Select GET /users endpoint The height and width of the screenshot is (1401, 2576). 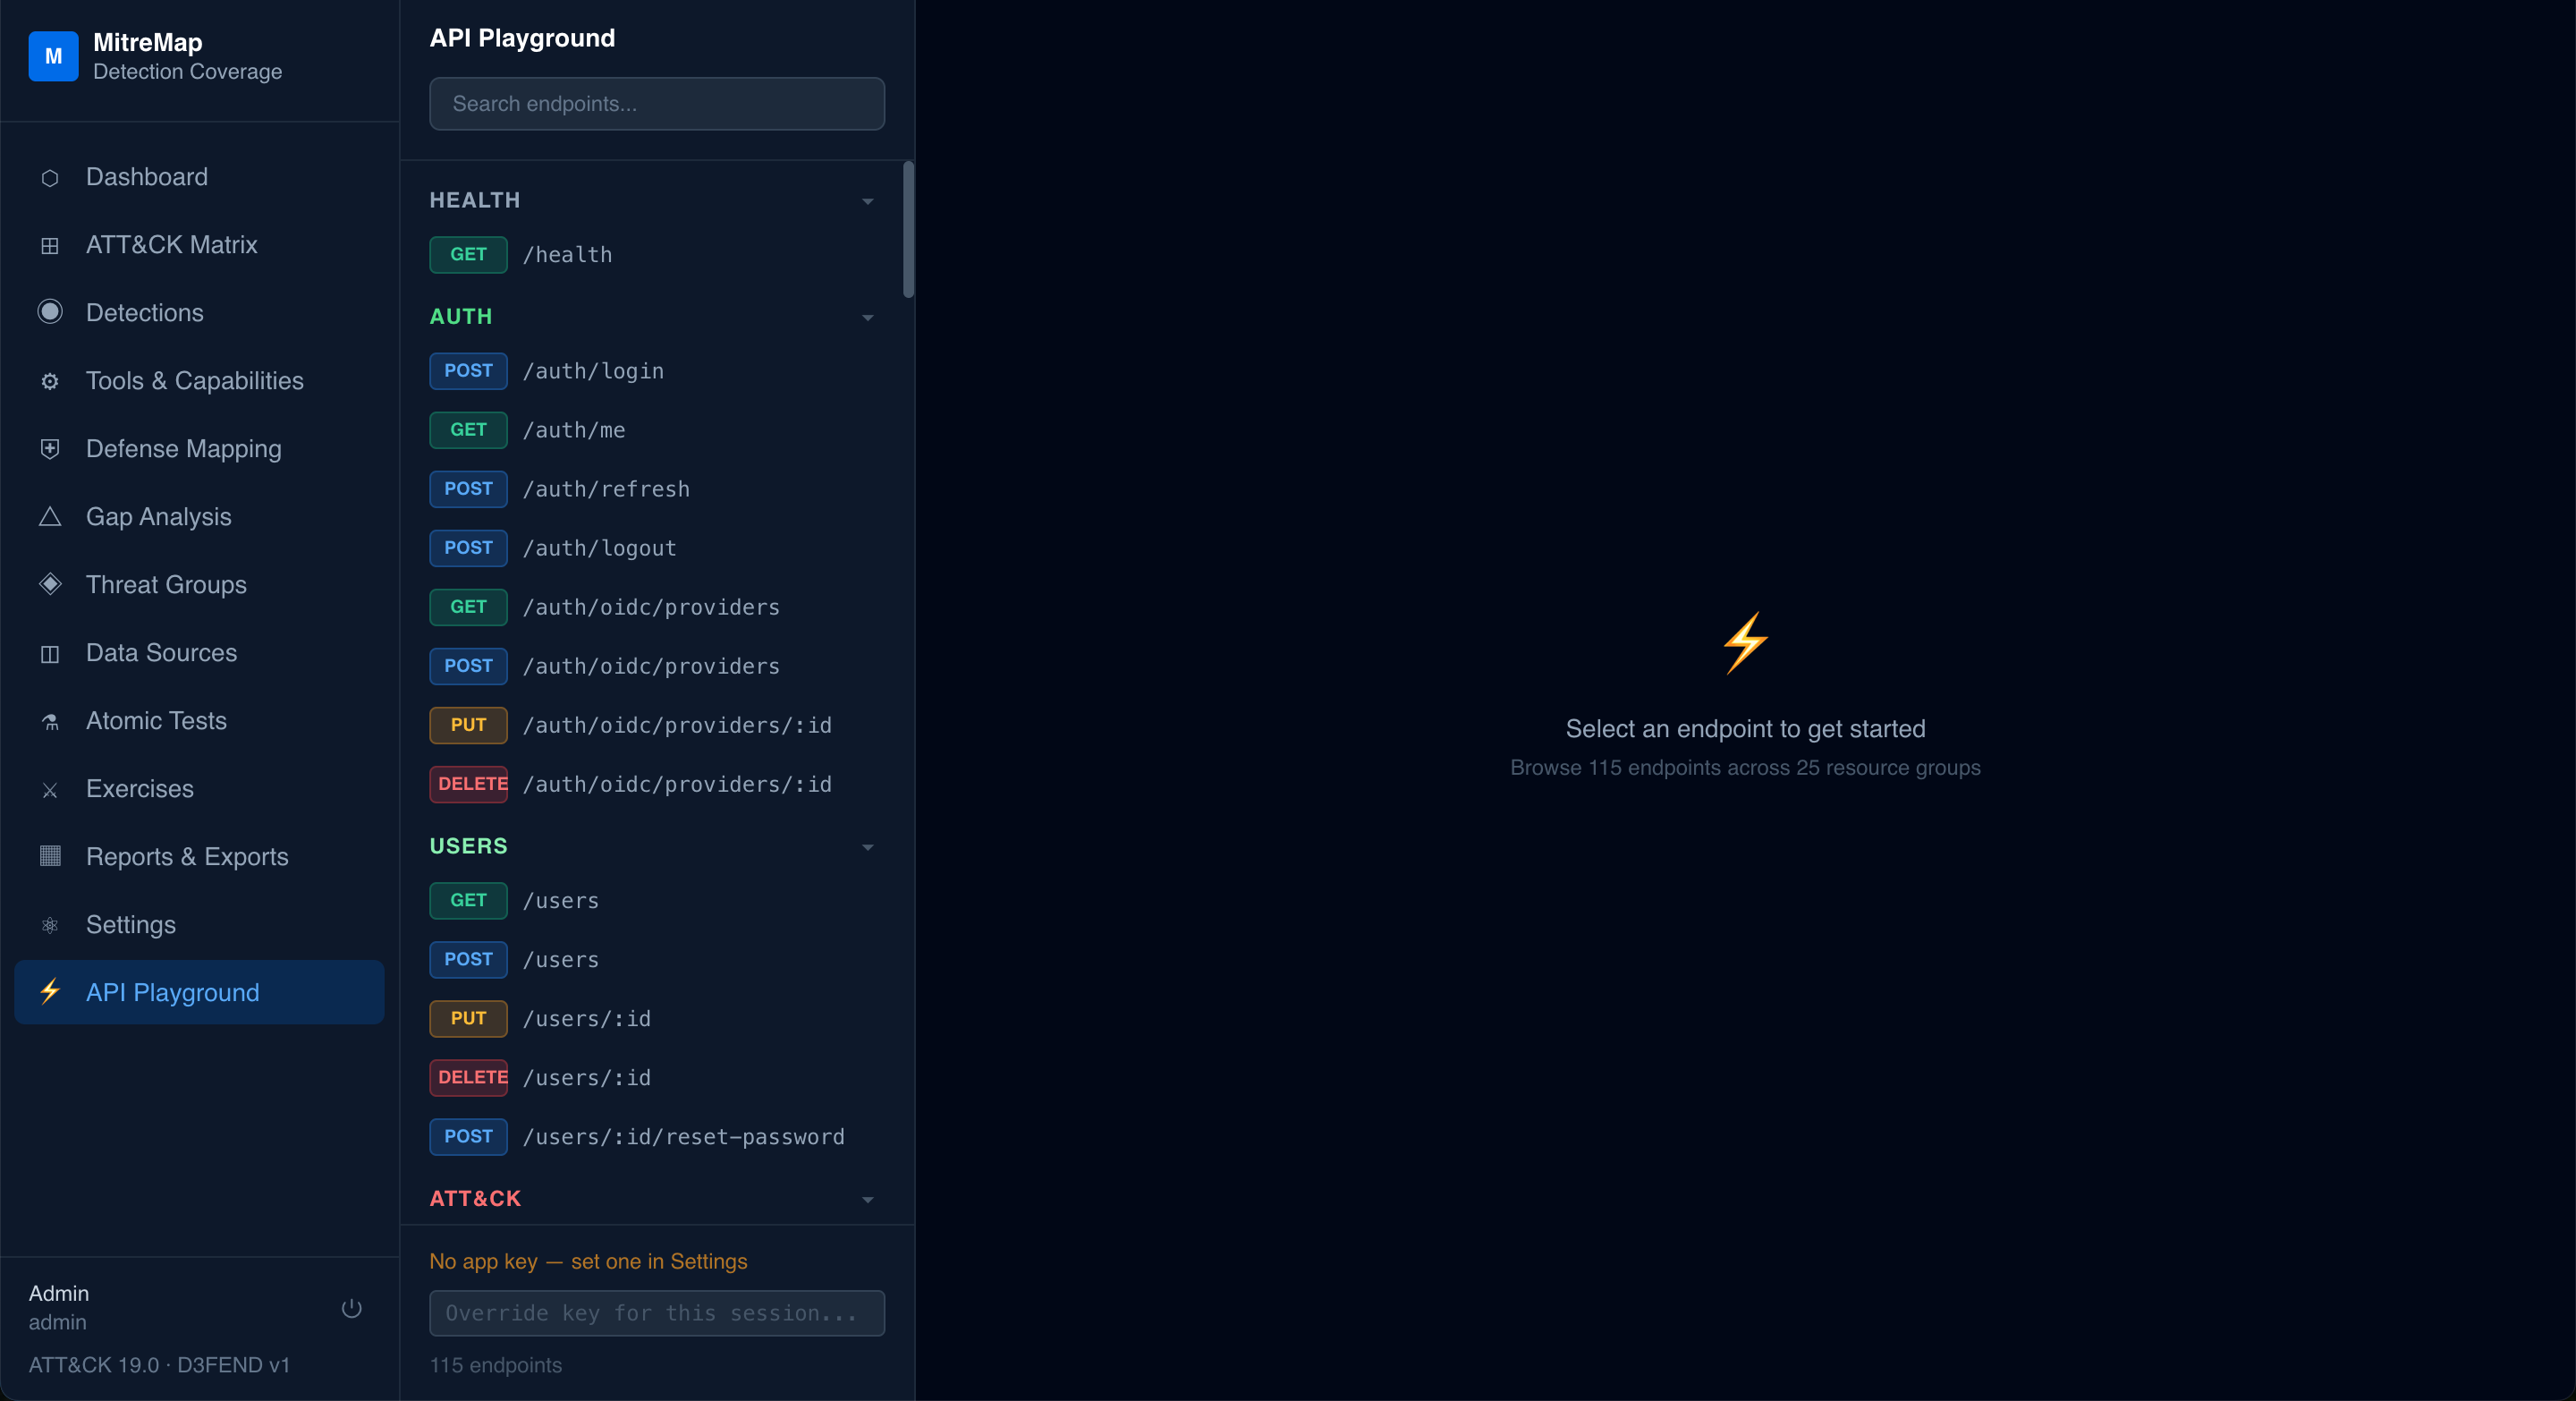point(657,900)
